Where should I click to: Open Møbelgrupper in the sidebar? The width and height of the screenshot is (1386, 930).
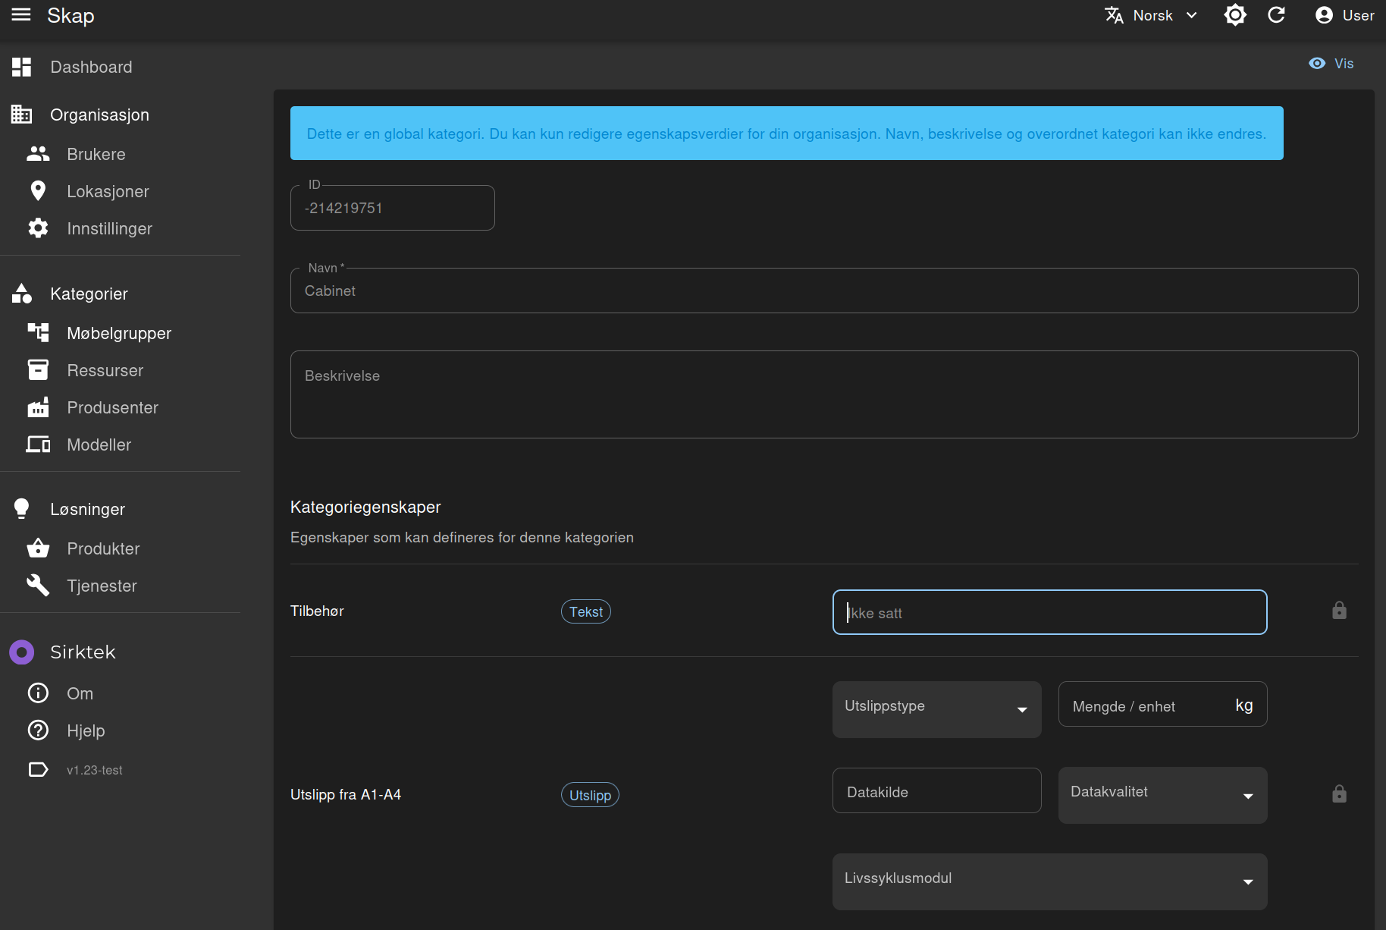pyautogui.click(x=119, y=334)
